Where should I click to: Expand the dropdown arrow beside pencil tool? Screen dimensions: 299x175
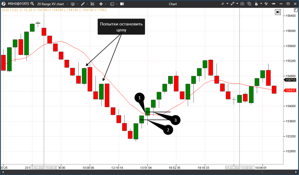click(x=87, y=4)
